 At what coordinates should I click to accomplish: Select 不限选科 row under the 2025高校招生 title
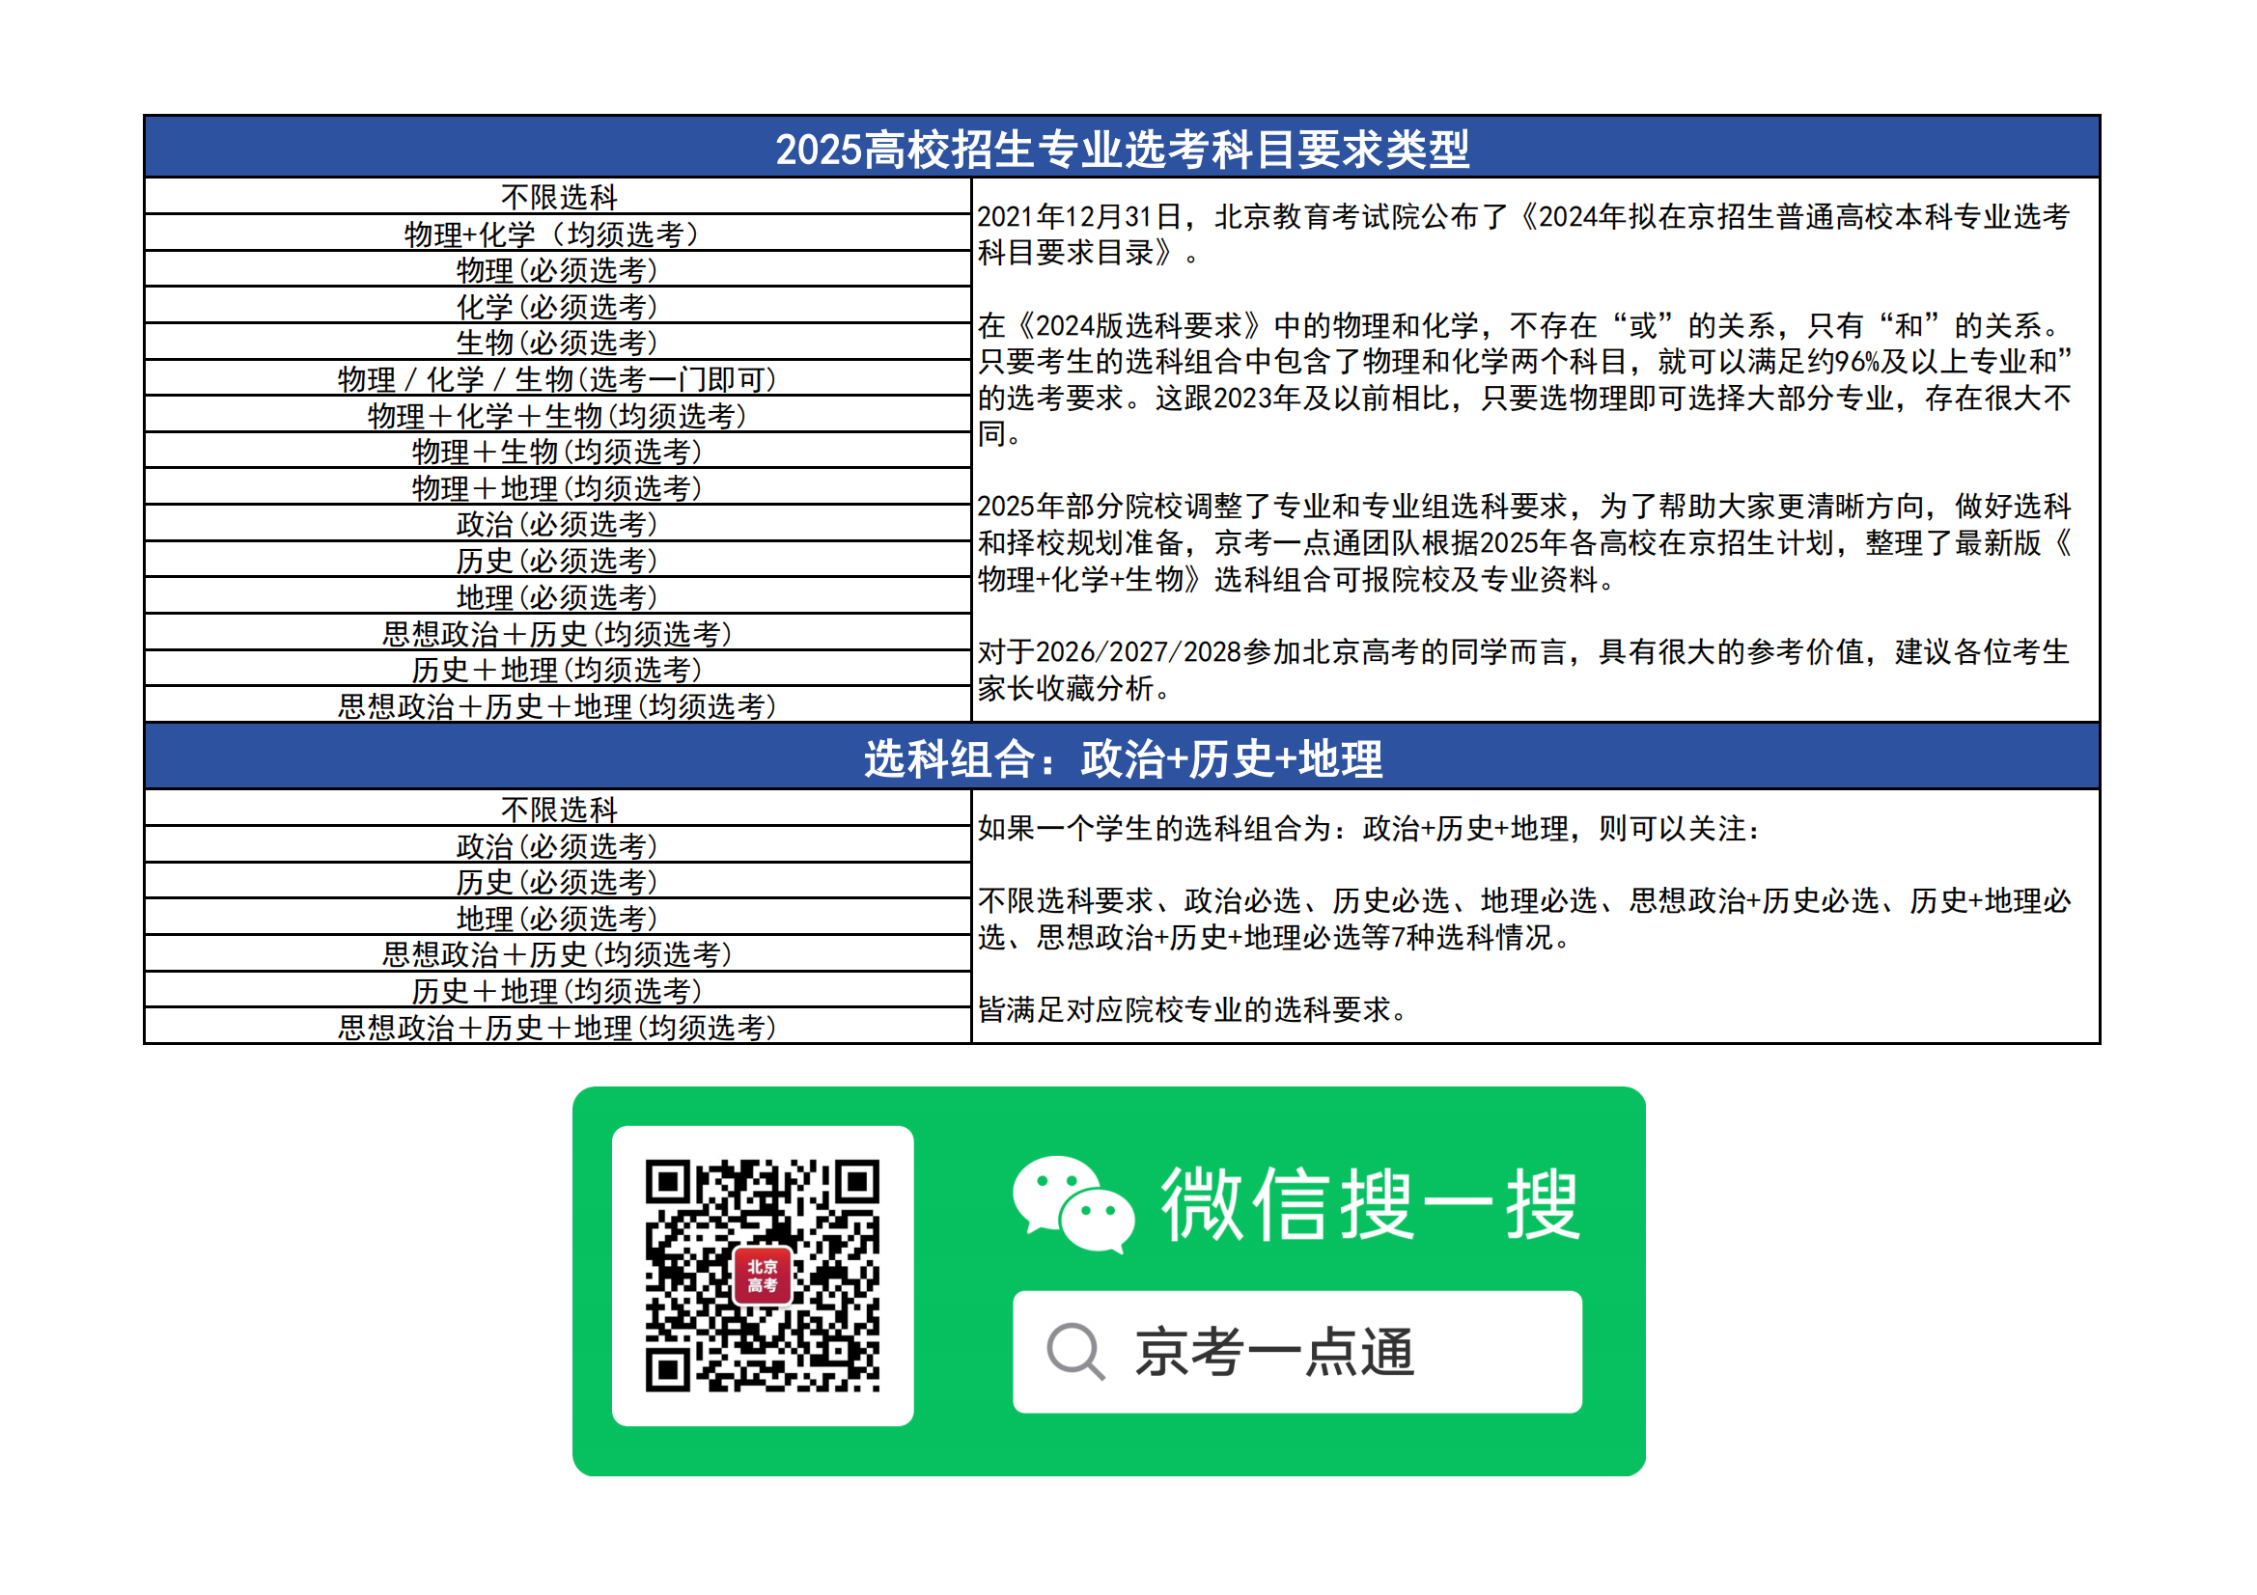pyautogui.click(x=557, y=197)
